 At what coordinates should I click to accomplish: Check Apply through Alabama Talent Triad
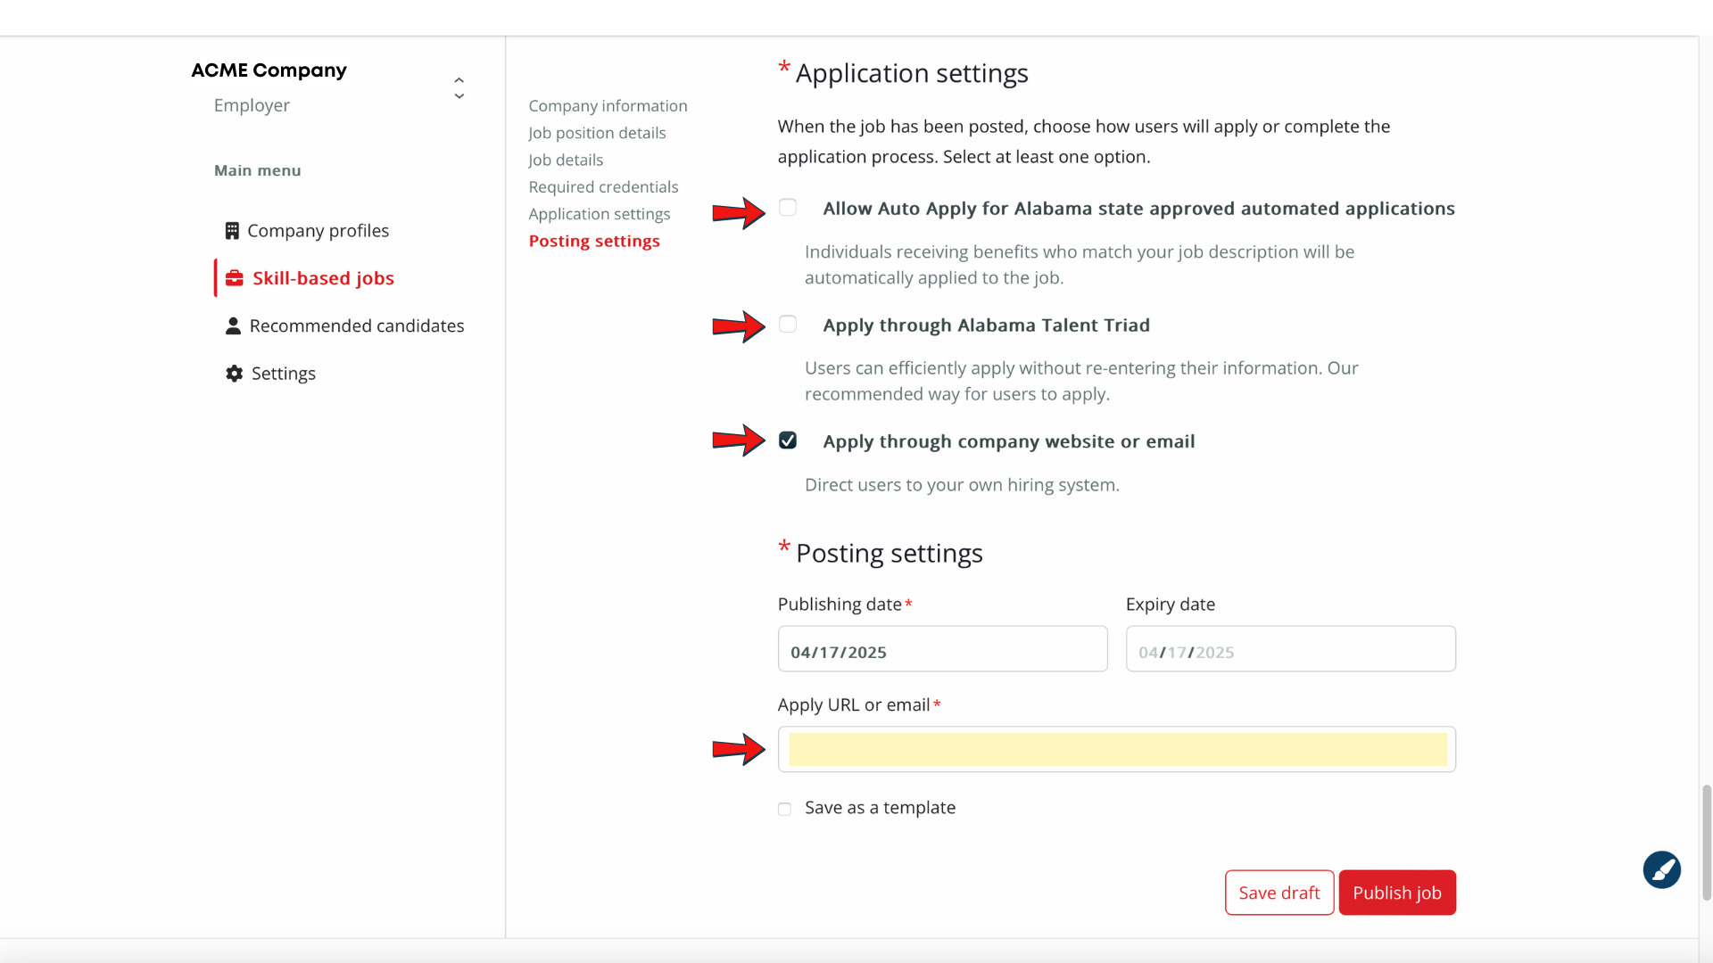point(788,325)
